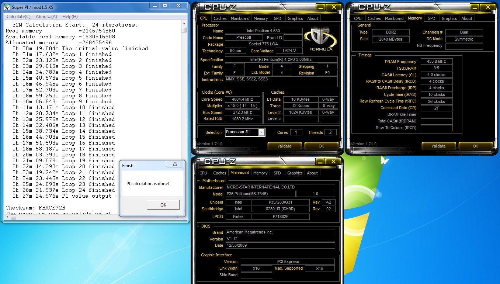Switch to Mainboard tab in CPU-Z CPU window
This screenshot has height=284, width=500.
[x=240, y=18]
